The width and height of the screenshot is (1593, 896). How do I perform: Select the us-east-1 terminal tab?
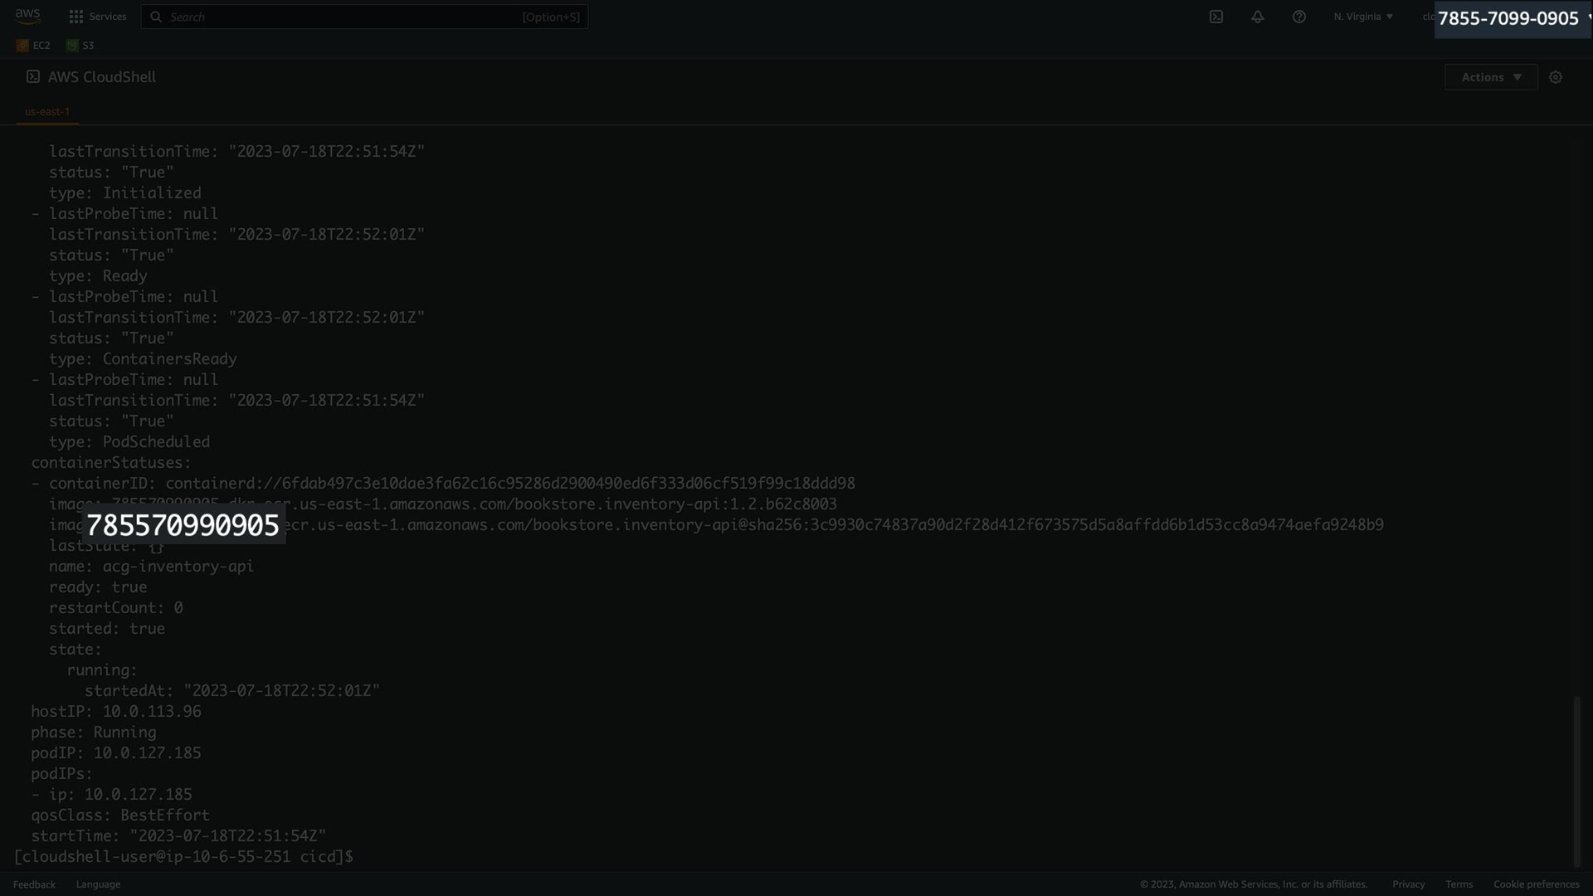47,111
